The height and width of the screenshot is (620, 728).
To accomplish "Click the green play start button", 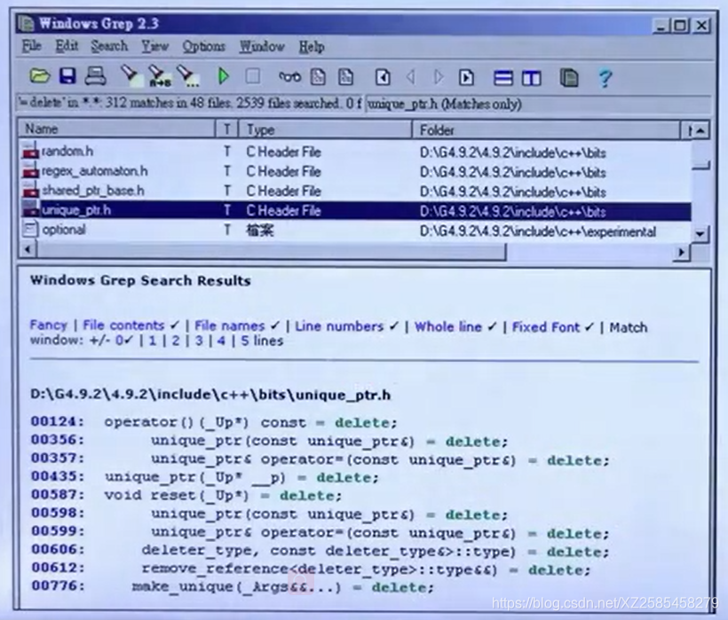I will 224,76.
